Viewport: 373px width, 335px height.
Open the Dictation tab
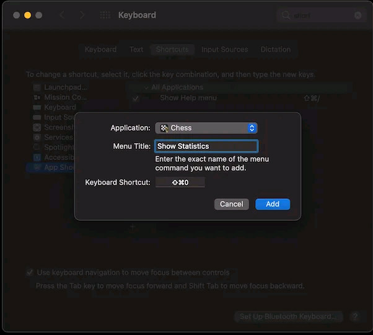point(276,49)
